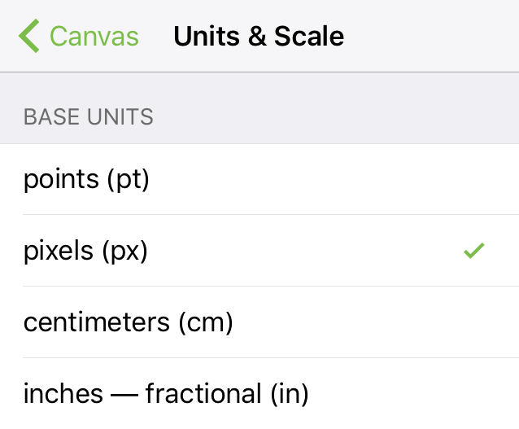
Task: Tap the "points" label text
Action: click(62, 179)
